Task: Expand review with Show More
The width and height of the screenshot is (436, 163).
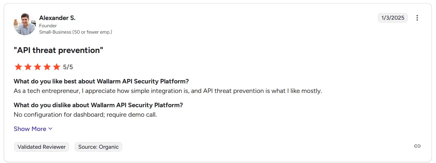Action: pyautogui.click(x=33, y=129)
